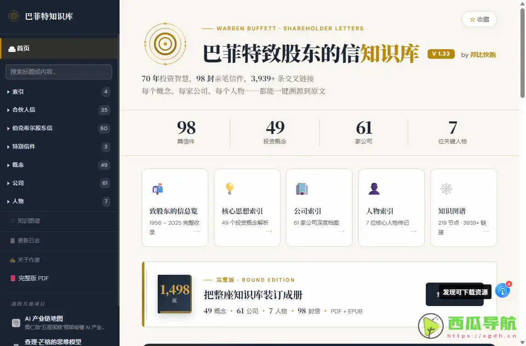Click the 61 家公司 statistic
The height and width of the screenshot is (346, 526).
[x=364, y=132]
